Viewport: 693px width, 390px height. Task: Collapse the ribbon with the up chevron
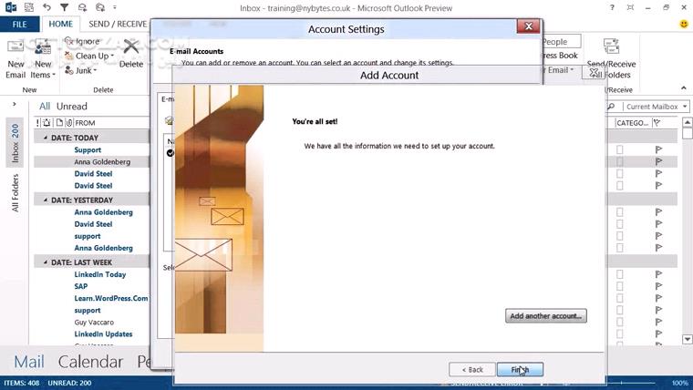point(684,88)
